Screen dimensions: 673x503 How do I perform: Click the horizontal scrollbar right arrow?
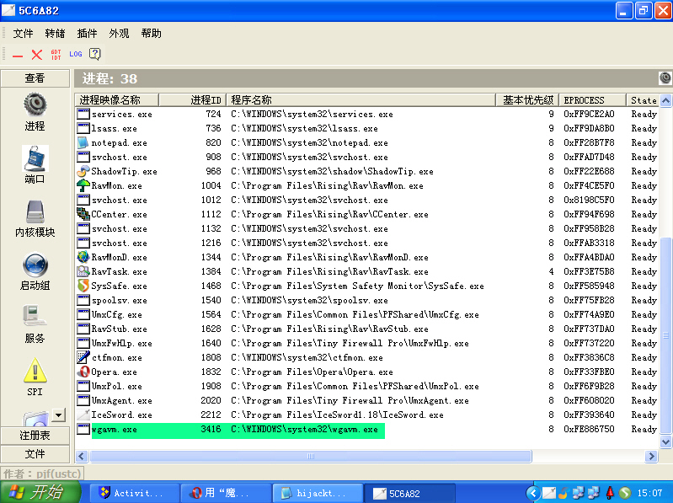tap(652, 456)
